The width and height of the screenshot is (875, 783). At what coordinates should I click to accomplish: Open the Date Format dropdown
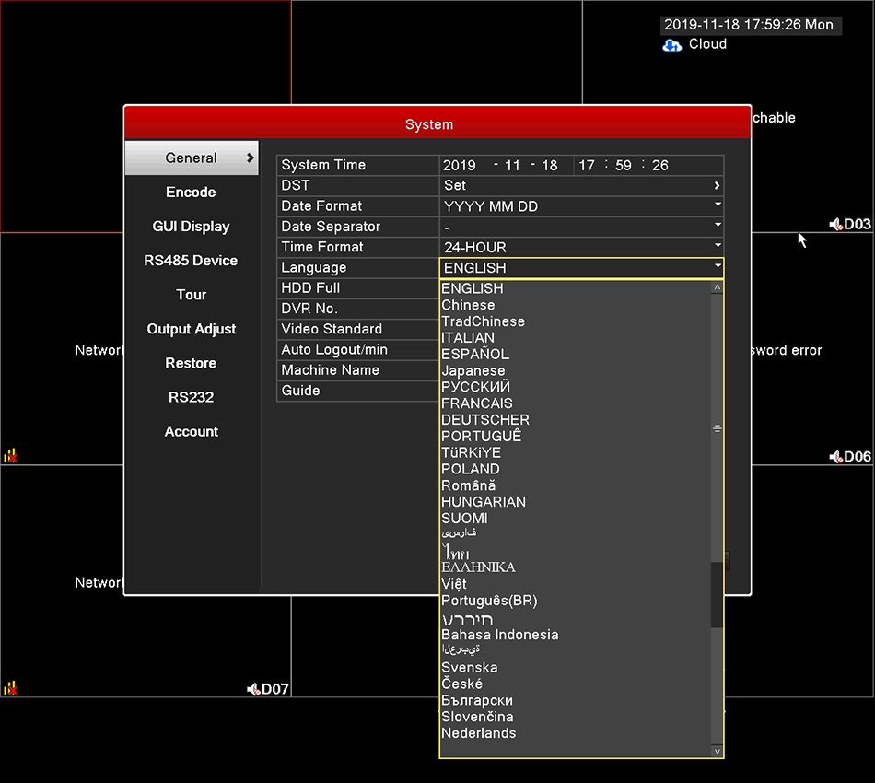pos(581,206)
